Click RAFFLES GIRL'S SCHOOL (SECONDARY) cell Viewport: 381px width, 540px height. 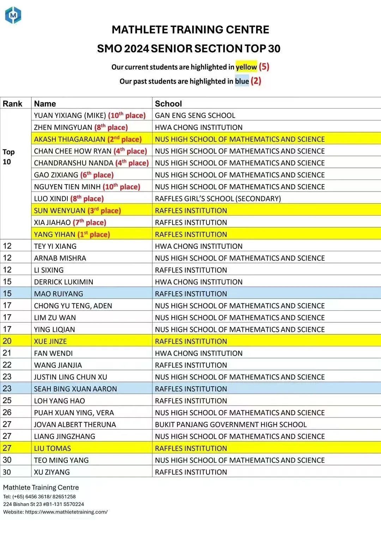pos(267,198)
